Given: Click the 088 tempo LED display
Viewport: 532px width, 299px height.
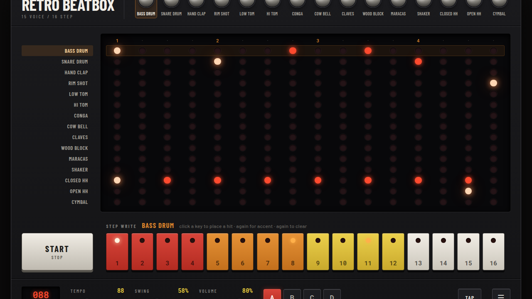Looking at the screenshot, I should tap(41, 293).
